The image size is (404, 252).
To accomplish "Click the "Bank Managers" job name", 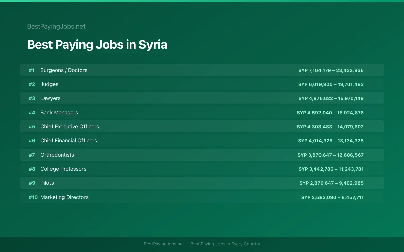I will 59,113.
